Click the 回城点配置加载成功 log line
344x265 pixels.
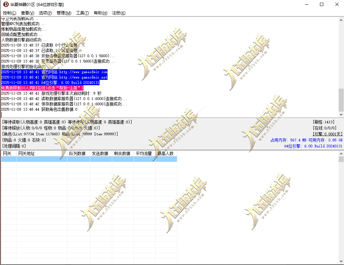[x=22, y=34]
